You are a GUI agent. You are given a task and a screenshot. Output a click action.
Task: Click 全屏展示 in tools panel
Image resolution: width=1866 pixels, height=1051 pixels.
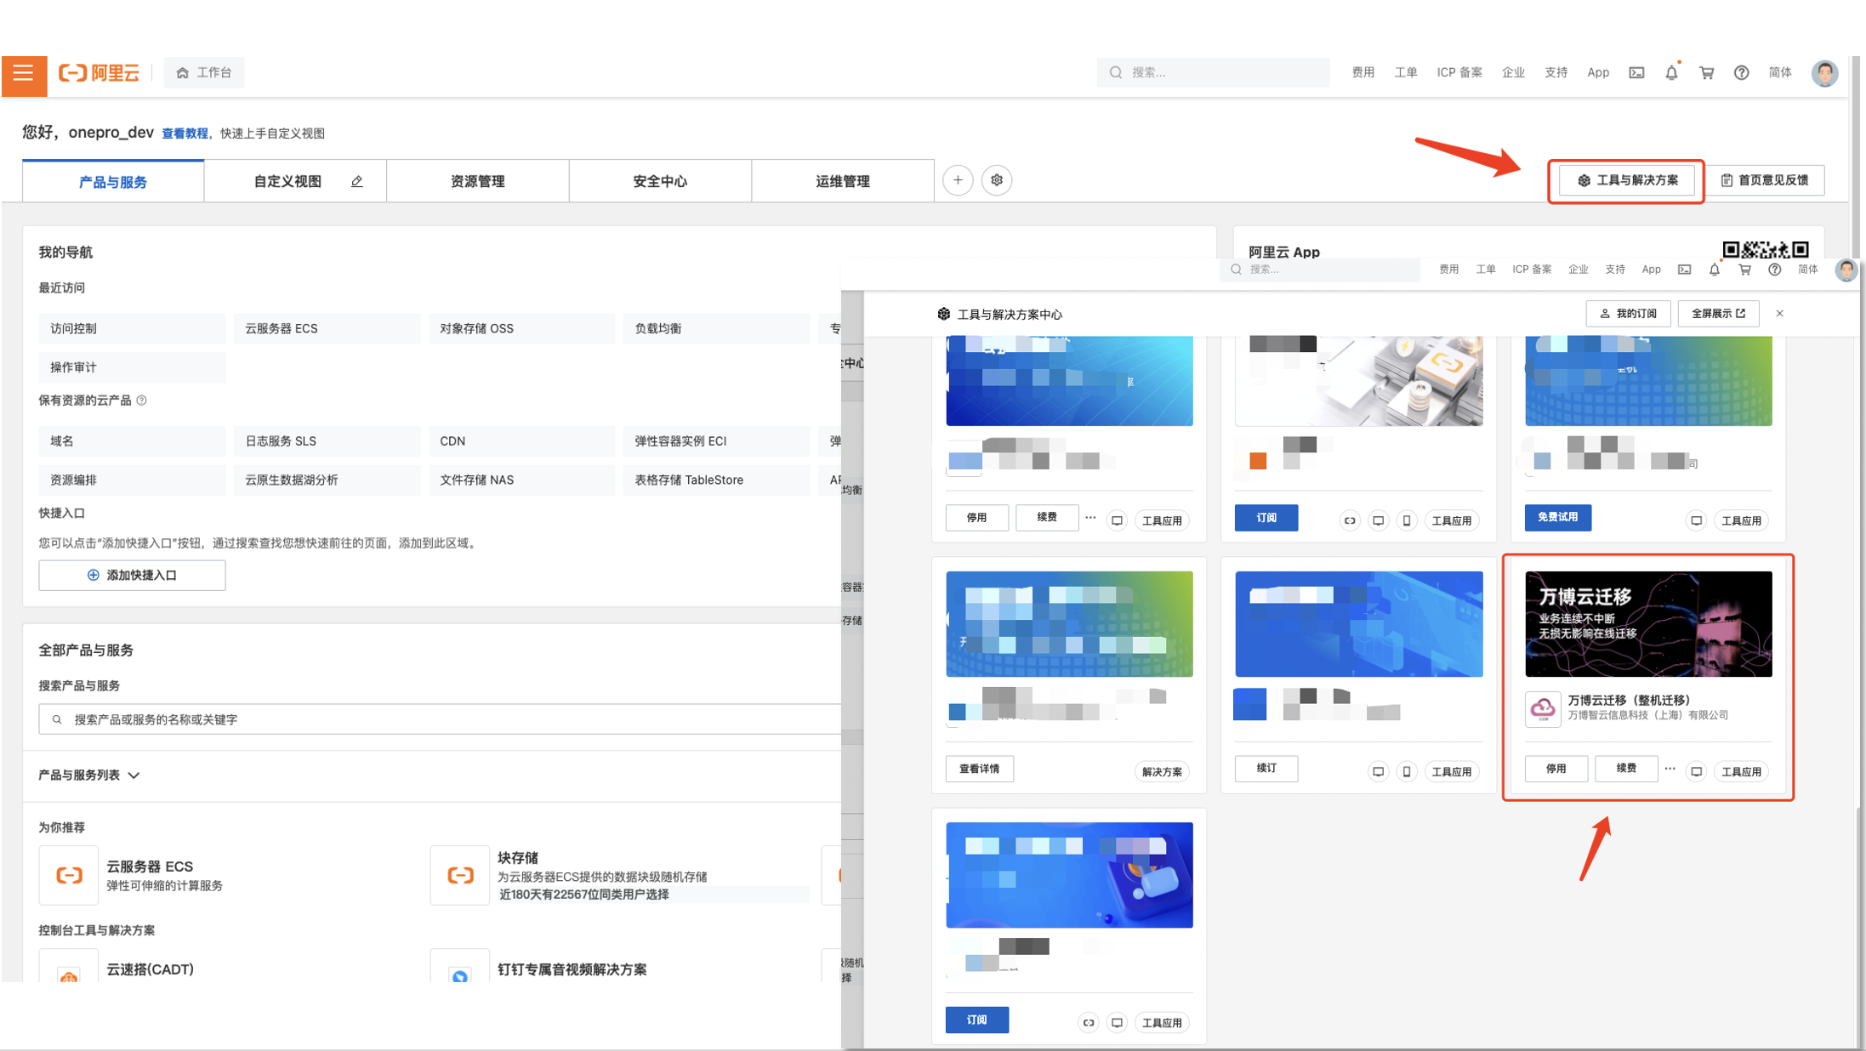tap(1718, 314)
